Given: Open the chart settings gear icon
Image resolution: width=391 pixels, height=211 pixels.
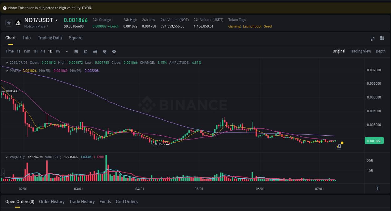Looking at the screenshot, I should click(x=114, y=51).
